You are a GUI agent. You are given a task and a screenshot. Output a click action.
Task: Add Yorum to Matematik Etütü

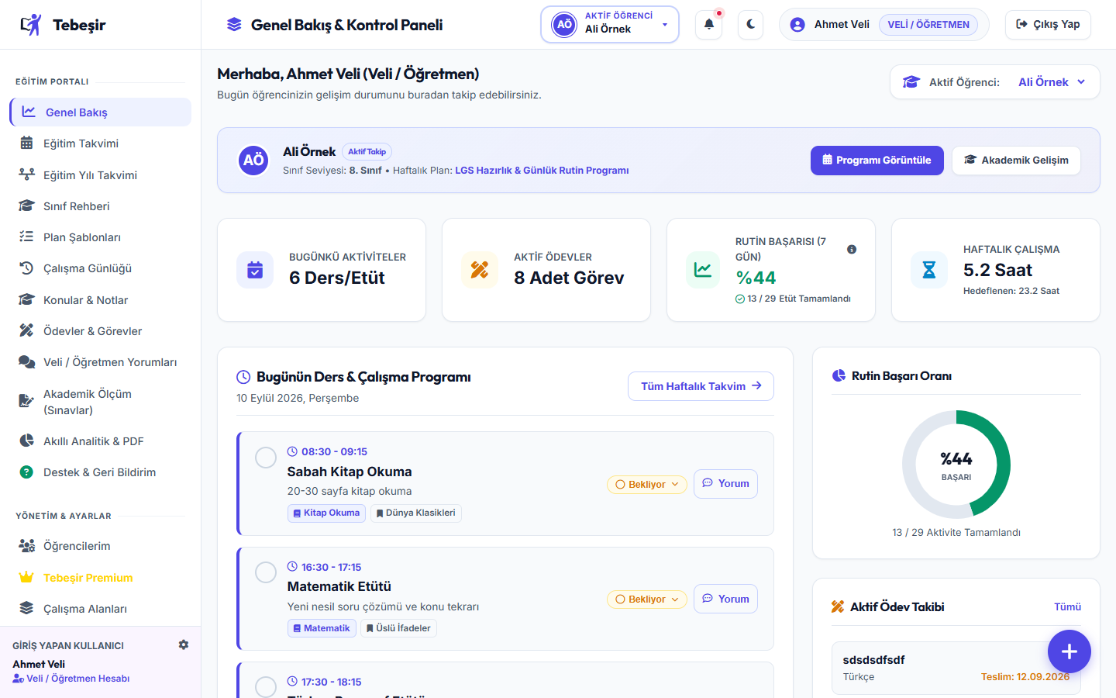[725, 599]
